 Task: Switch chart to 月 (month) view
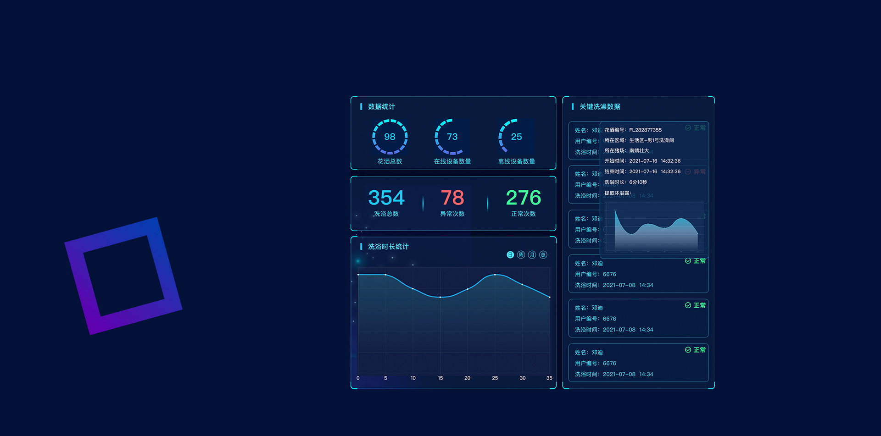click(x=532, y=255)
